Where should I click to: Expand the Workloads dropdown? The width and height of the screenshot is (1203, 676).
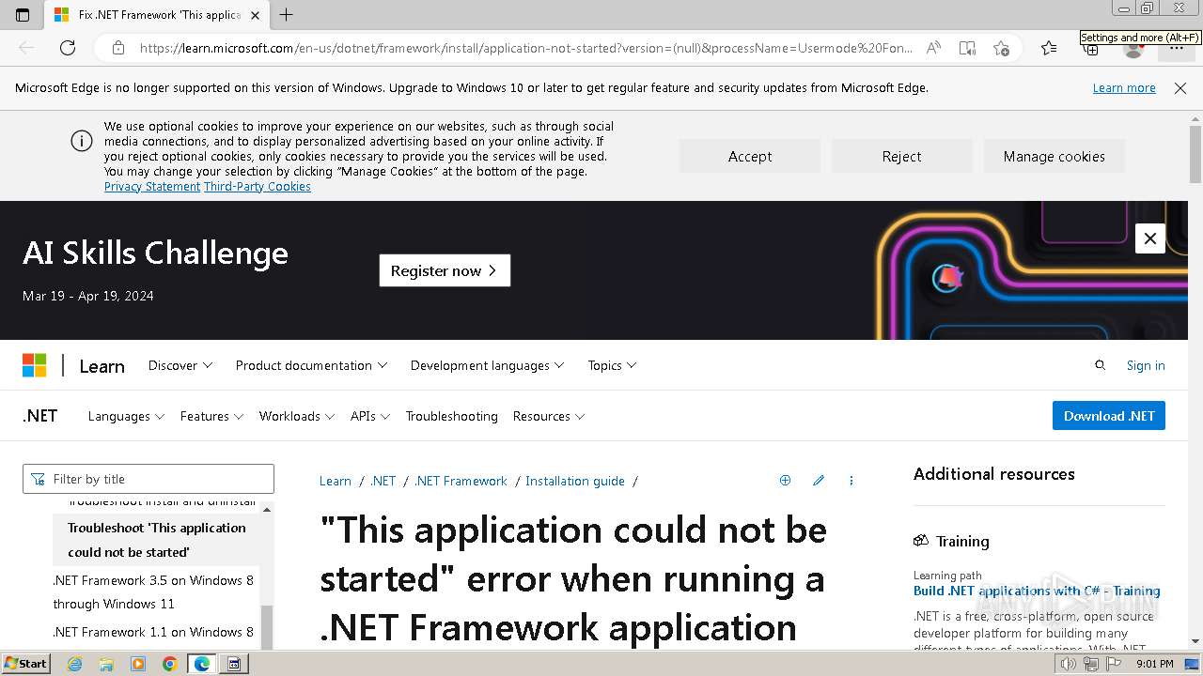(x=297, y=416)
